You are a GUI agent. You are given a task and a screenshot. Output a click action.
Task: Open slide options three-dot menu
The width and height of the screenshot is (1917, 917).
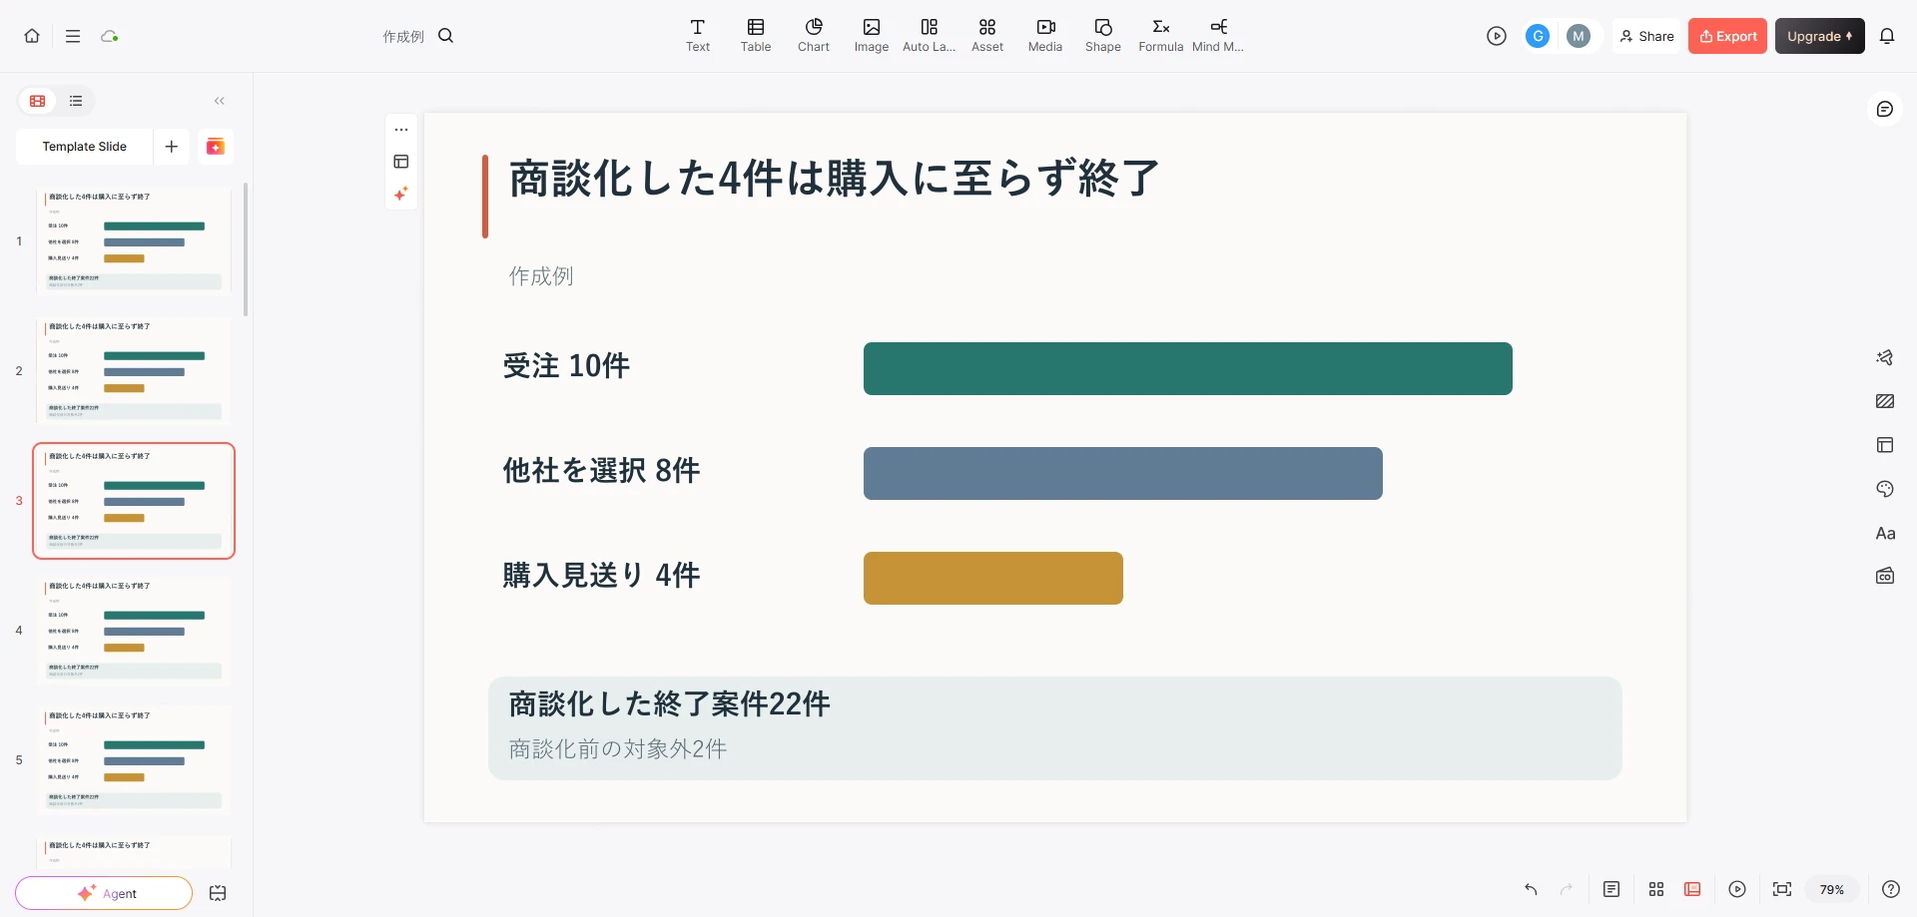[401, 130]
